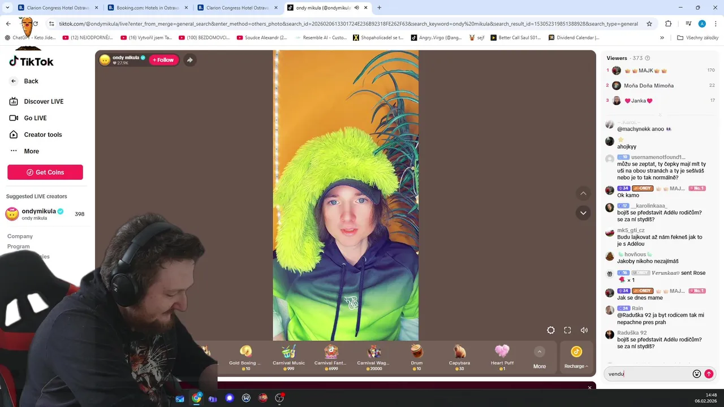Switch to the Booking.com Hotels in Ostrava tab
724x407 pixels.
coord(146,8)
